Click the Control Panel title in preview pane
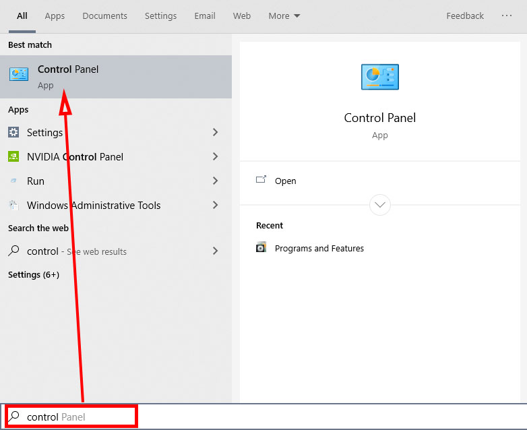Screen dimensions: 527x430 (380, 118)
